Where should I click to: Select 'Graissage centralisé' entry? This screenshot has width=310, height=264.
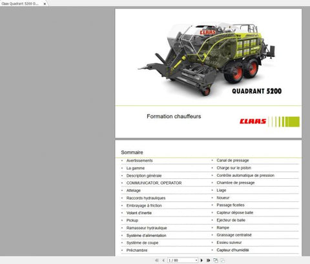[234, 235]
